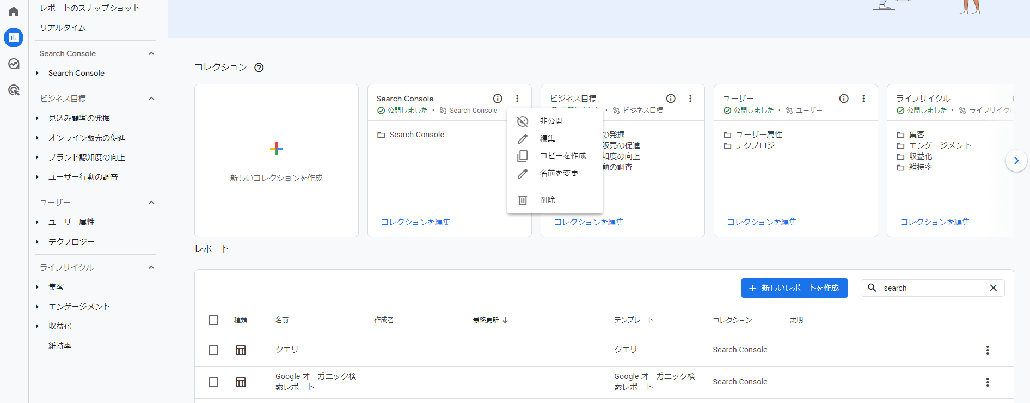Screen dimensions: 1030x403
Task: Click 名前 column header
Action: point(282,320)
